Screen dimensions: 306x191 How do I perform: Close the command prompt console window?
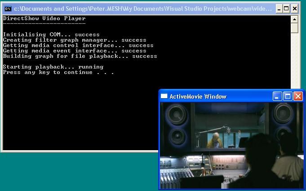point(294,9)
